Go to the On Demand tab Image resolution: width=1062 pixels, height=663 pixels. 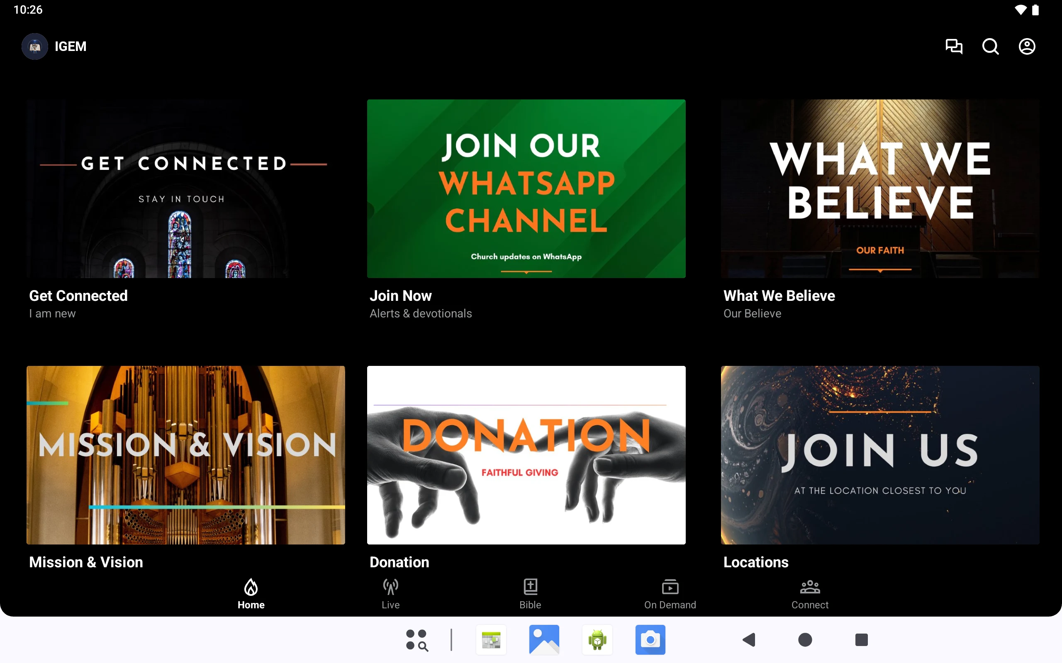(x=670, y=594)
